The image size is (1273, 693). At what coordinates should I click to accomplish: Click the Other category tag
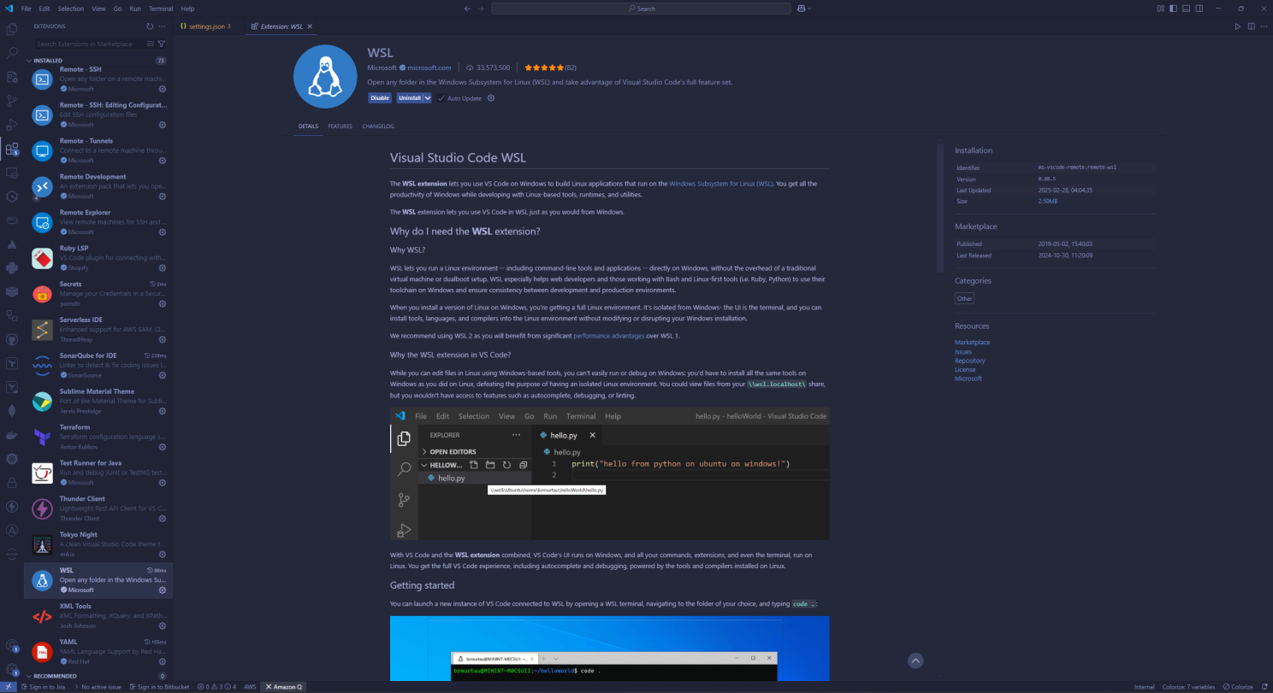(x=964, y=298)
